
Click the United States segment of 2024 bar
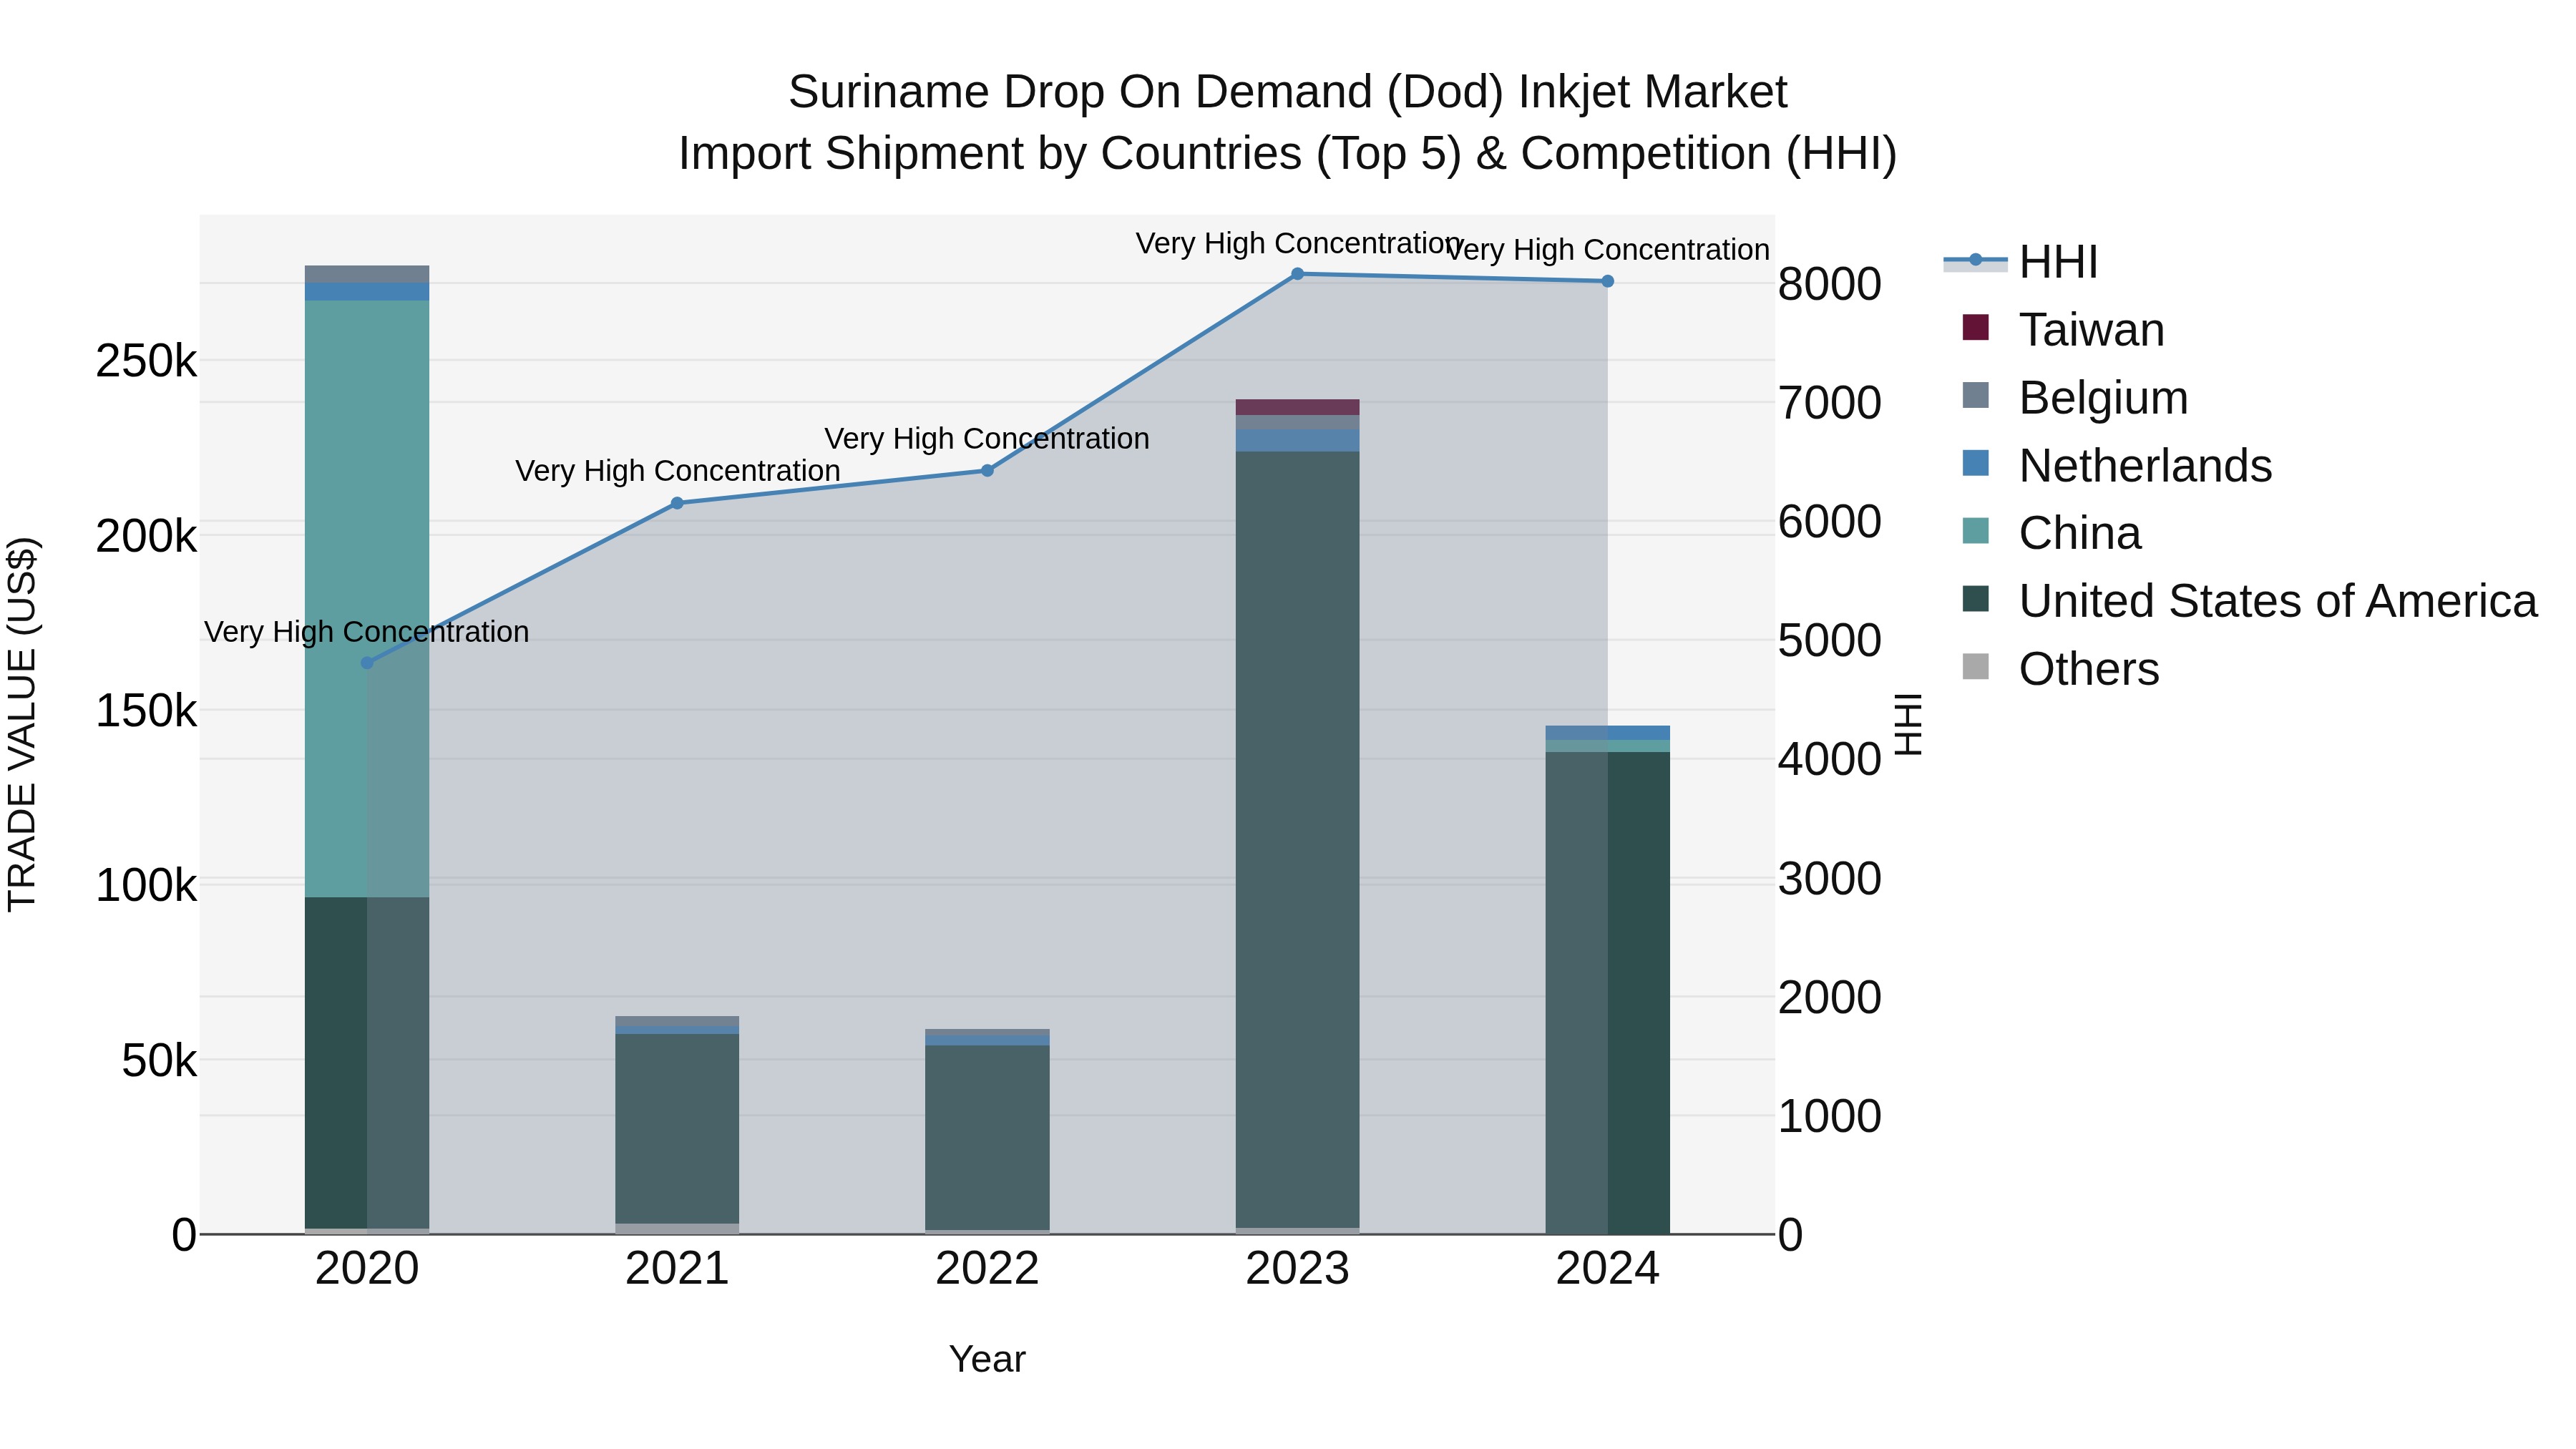pyautogui.click(x=1607, y=993)
